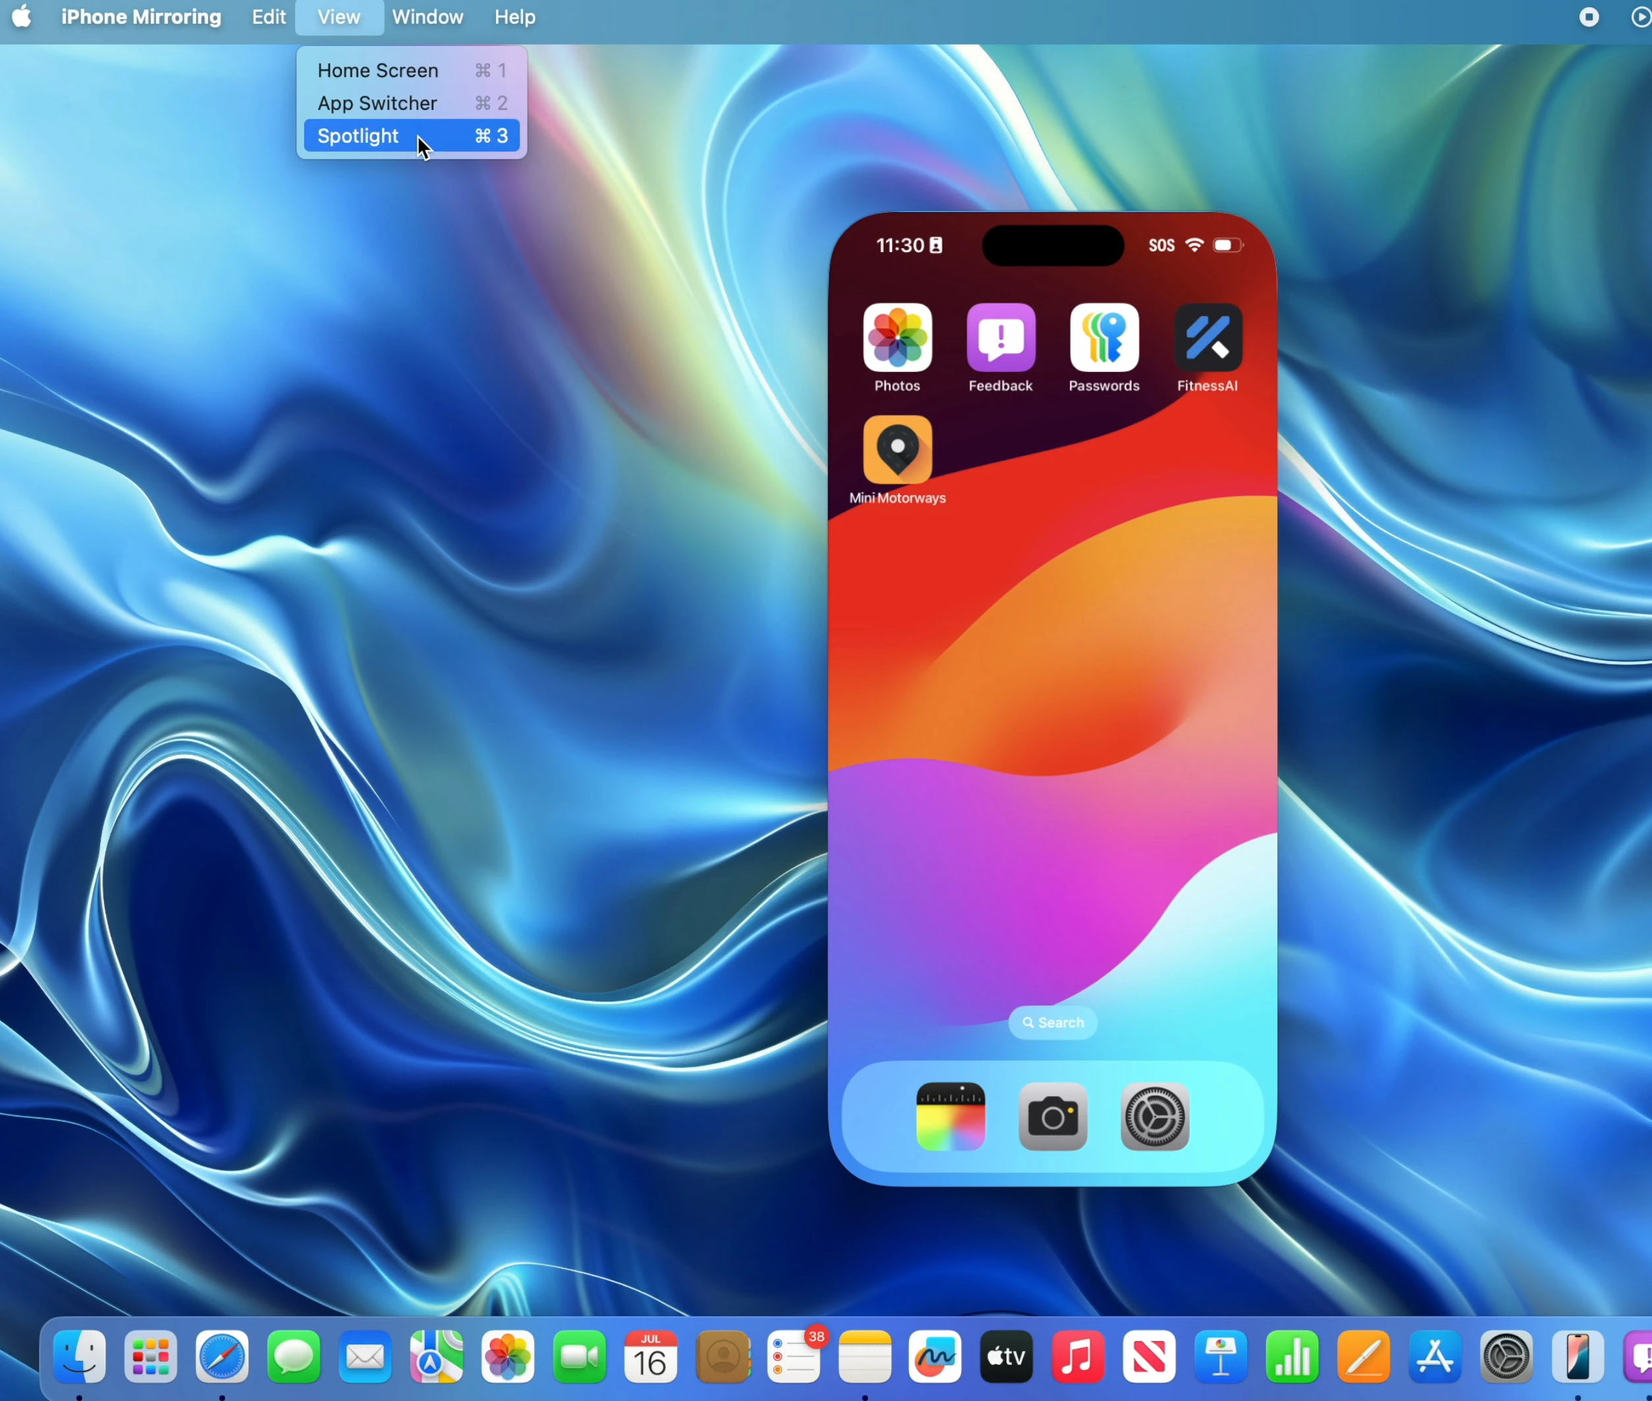
Task: Launch Safari from the Dock
Action: point(223,1356)
